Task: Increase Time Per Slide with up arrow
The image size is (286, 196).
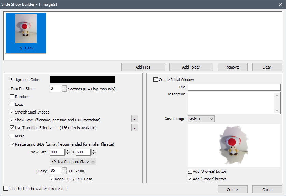Action: (x=64, y=87)
